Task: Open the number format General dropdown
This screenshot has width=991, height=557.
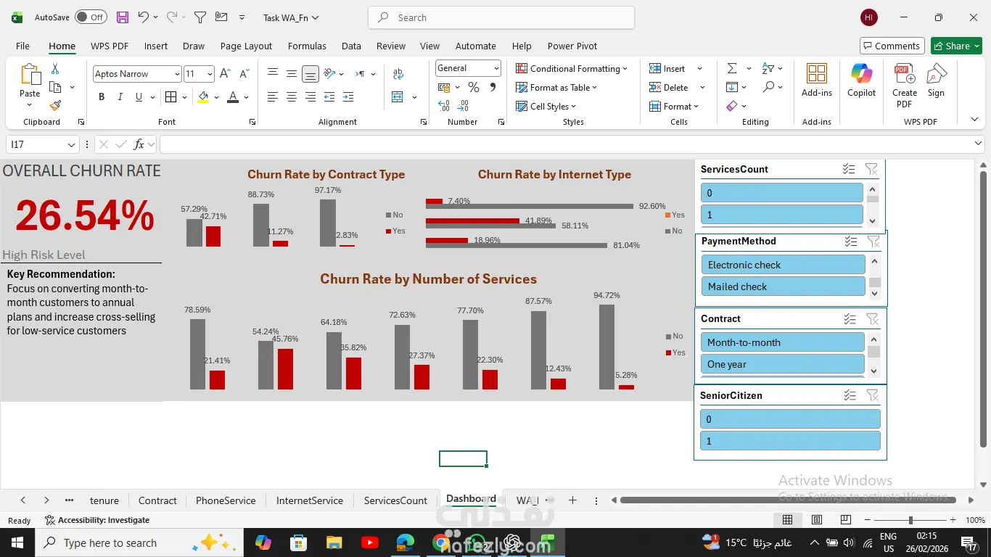Action: (496, 68)
